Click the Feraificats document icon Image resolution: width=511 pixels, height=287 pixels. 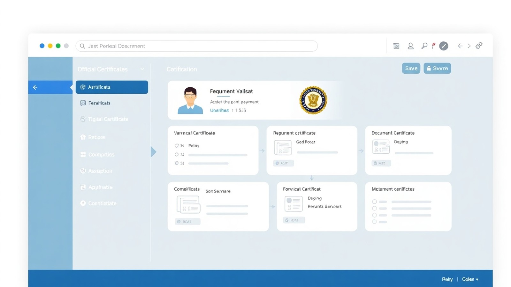click(x=83, y=103)
